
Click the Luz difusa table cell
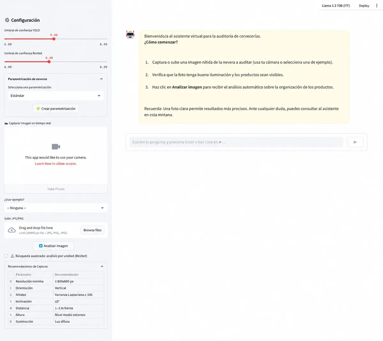click(x=79, y=322)
